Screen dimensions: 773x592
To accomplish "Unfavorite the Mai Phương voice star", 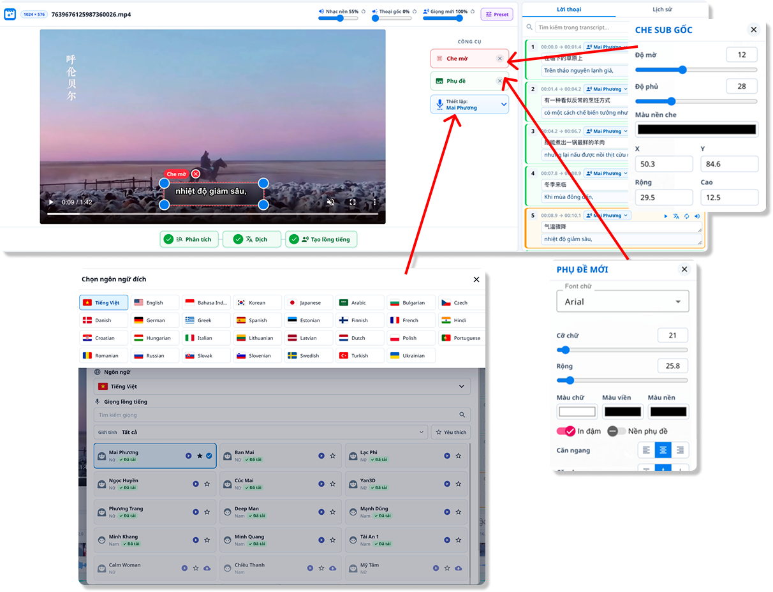I will [x=200, y=455].
